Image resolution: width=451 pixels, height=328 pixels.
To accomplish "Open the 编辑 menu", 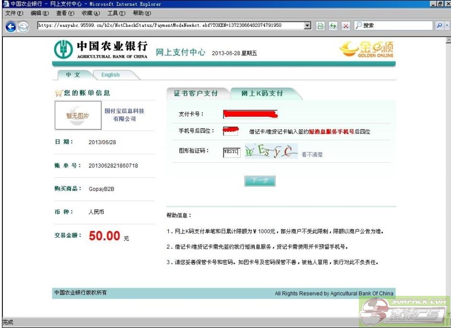I will (x=40, y=13).
